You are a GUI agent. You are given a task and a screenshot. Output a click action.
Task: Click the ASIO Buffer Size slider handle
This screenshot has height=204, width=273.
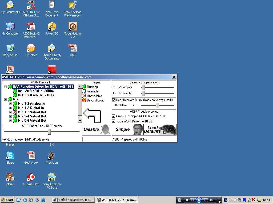[49, 132]
